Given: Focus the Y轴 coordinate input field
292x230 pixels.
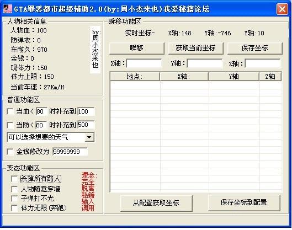Looking at the screenshot, I should (204, 63).
